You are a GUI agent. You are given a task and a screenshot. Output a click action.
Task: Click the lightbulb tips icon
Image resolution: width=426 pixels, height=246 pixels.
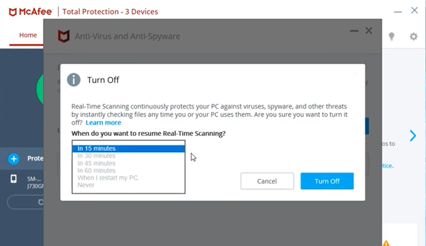point(392,37)
